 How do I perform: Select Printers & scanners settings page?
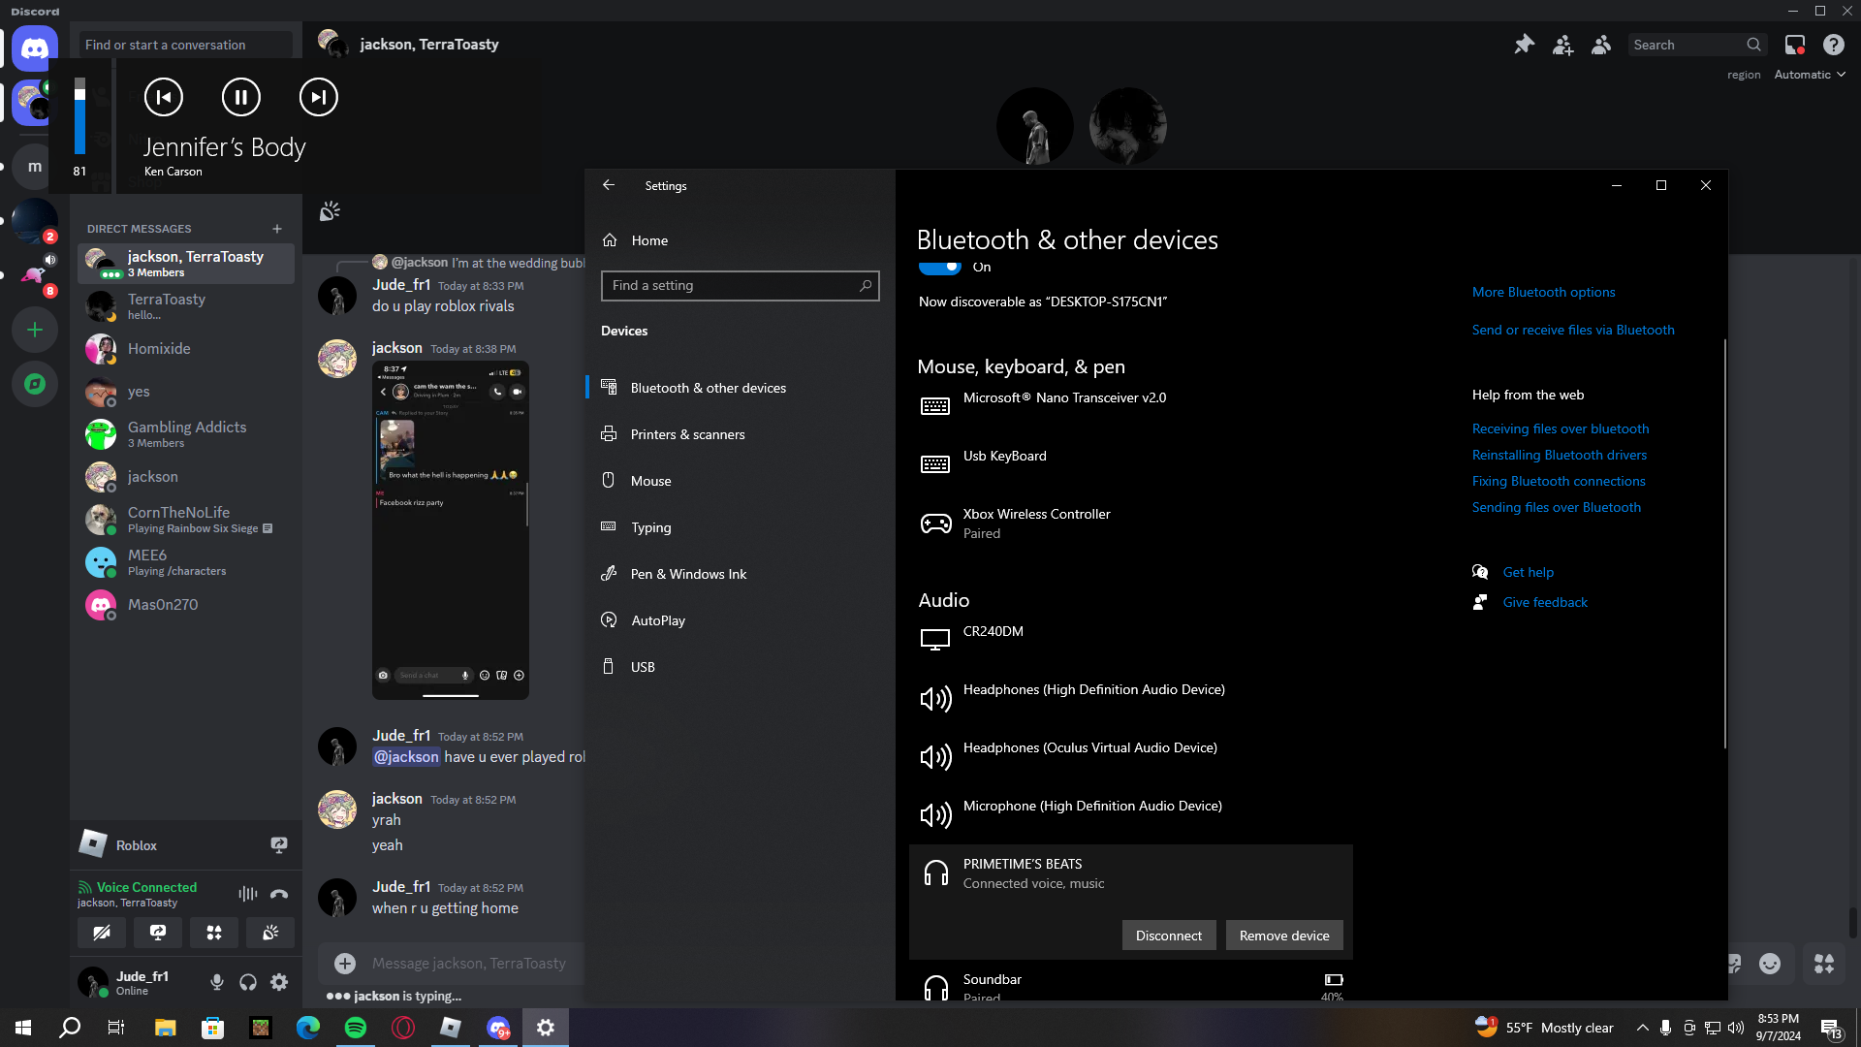687,434
